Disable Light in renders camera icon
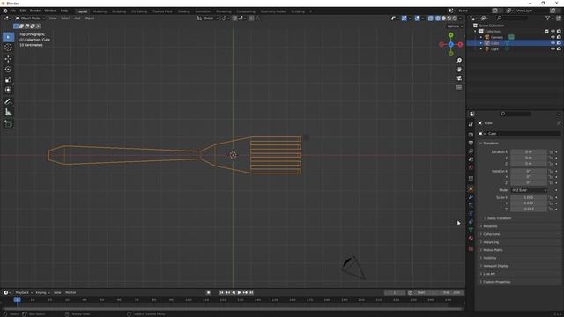The image size is (564, 317). pos(559,48)
